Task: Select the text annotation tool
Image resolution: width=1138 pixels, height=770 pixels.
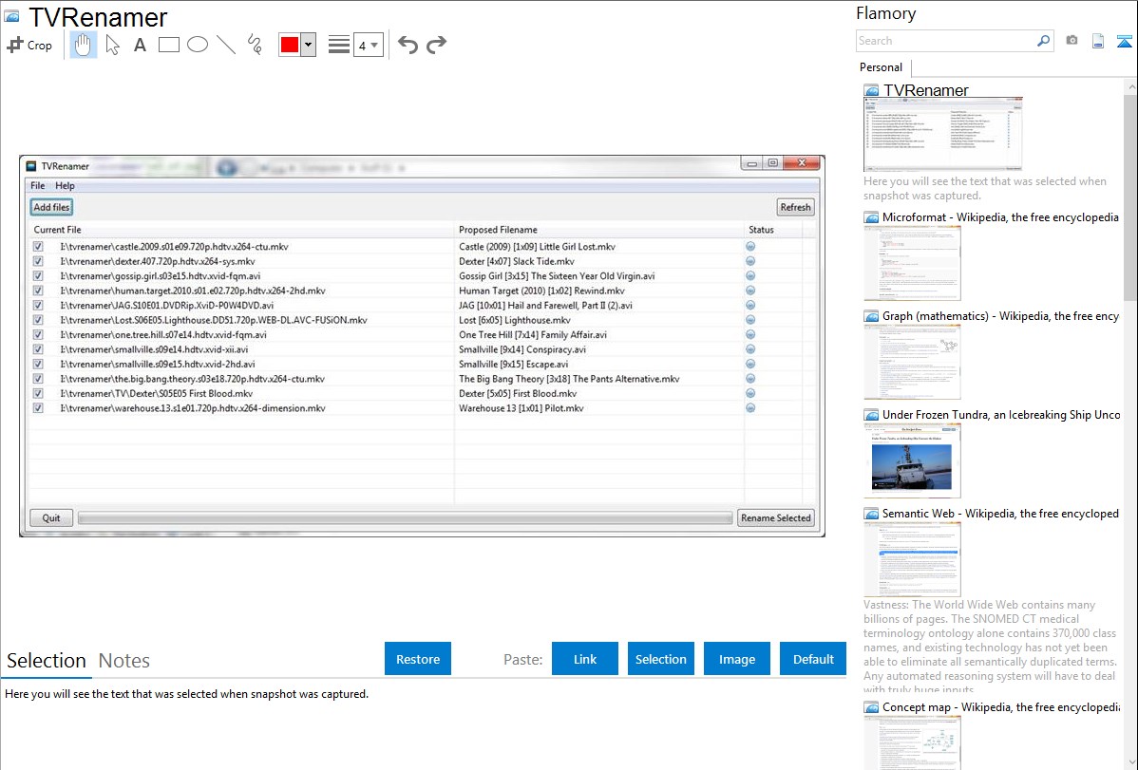Action: [x=140, y=45]
